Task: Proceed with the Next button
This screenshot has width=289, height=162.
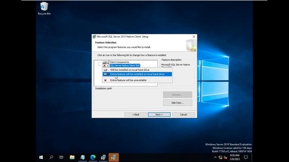Action: coord(159,114)
